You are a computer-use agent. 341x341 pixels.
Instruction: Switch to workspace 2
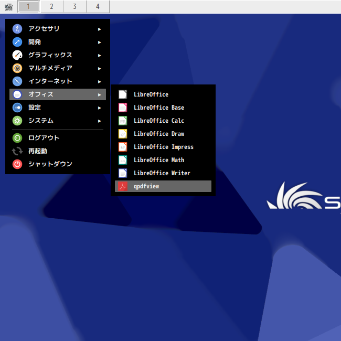(x=52, y=6)
